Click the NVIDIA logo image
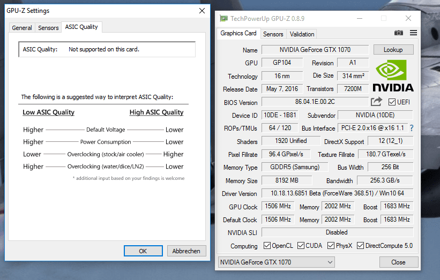 [x=393, y=75]
